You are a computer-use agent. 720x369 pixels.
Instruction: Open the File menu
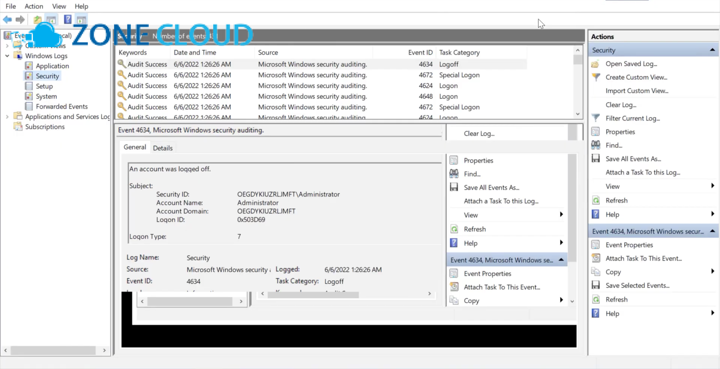point(11,6)
